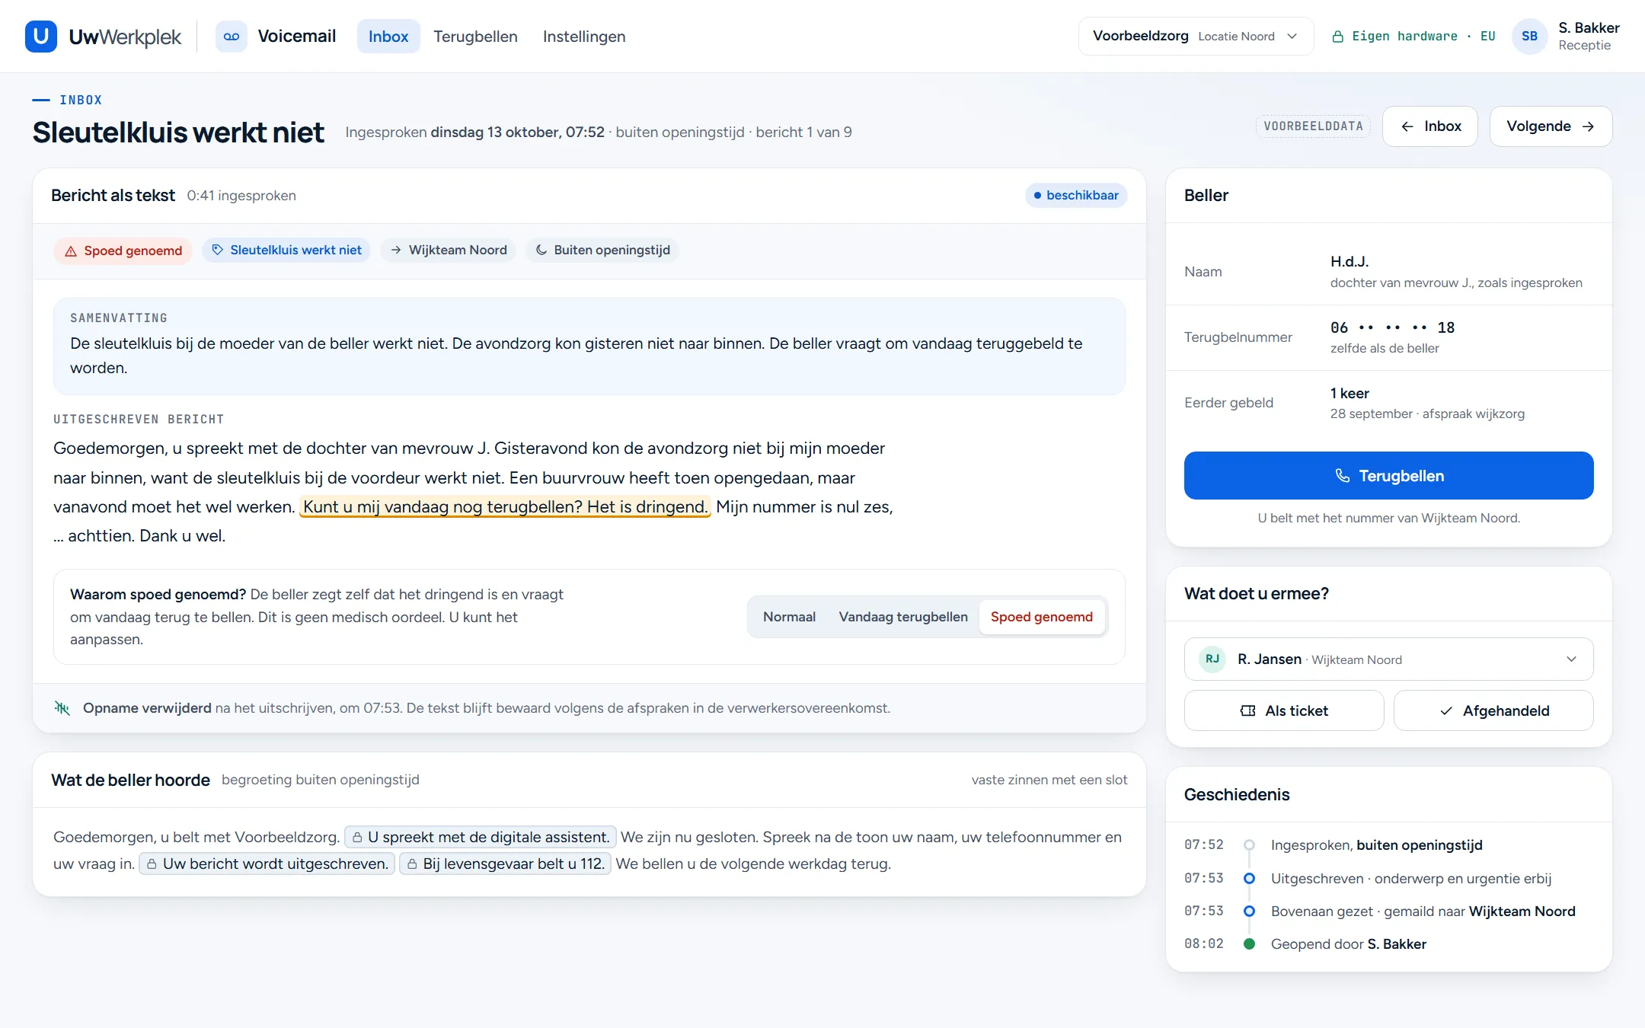Click the masked Terugbelnummer 06 •• •• •• 18
The image size is (1645, 1028).
click(1392, 328)
